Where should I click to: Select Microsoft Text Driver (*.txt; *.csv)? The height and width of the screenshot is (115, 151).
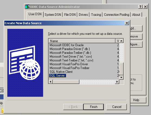(x=71, y=57)
